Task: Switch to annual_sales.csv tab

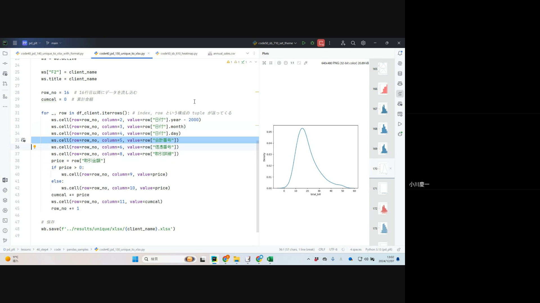Action: (x=224, y=53)
